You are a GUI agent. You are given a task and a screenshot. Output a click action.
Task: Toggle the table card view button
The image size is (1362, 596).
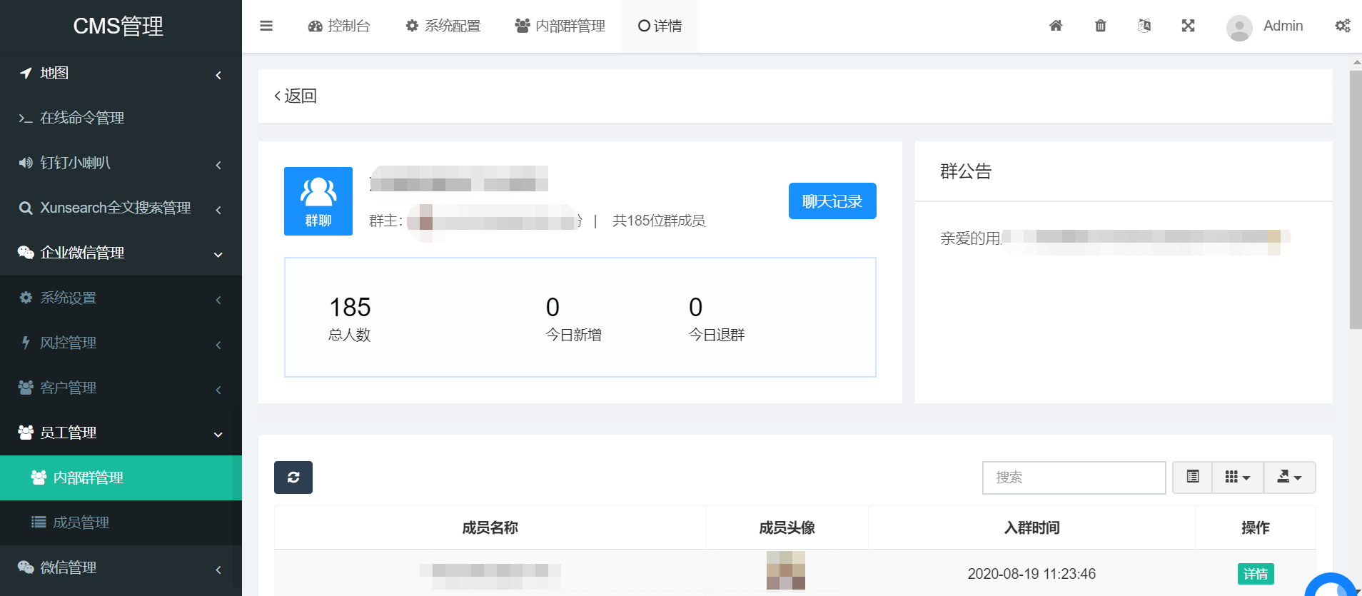click(1192, 478)
